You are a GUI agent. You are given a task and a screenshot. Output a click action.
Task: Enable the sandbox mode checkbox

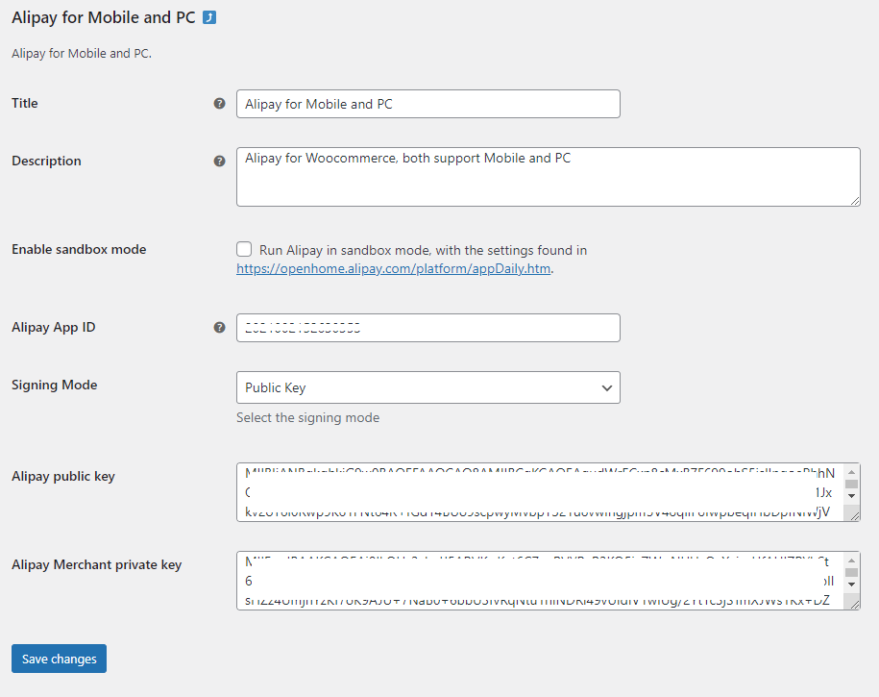coord(244,249)
